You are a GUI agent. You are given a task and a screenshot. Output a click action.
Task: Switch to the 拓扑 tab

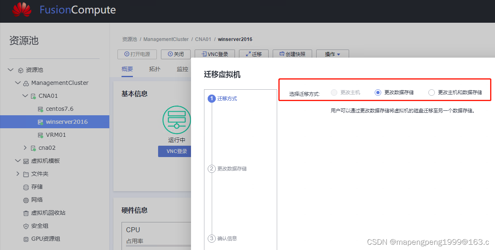[155, 69]
